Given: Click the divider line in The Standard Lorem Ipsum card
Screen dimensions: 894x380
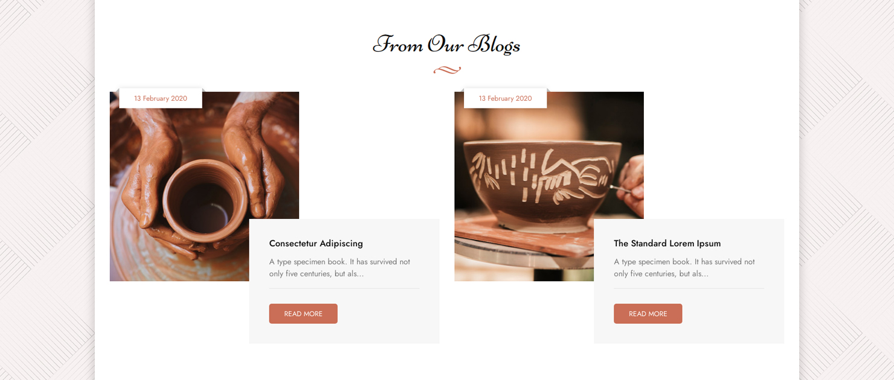Looking at the screenshot, I should click(689, 288).
